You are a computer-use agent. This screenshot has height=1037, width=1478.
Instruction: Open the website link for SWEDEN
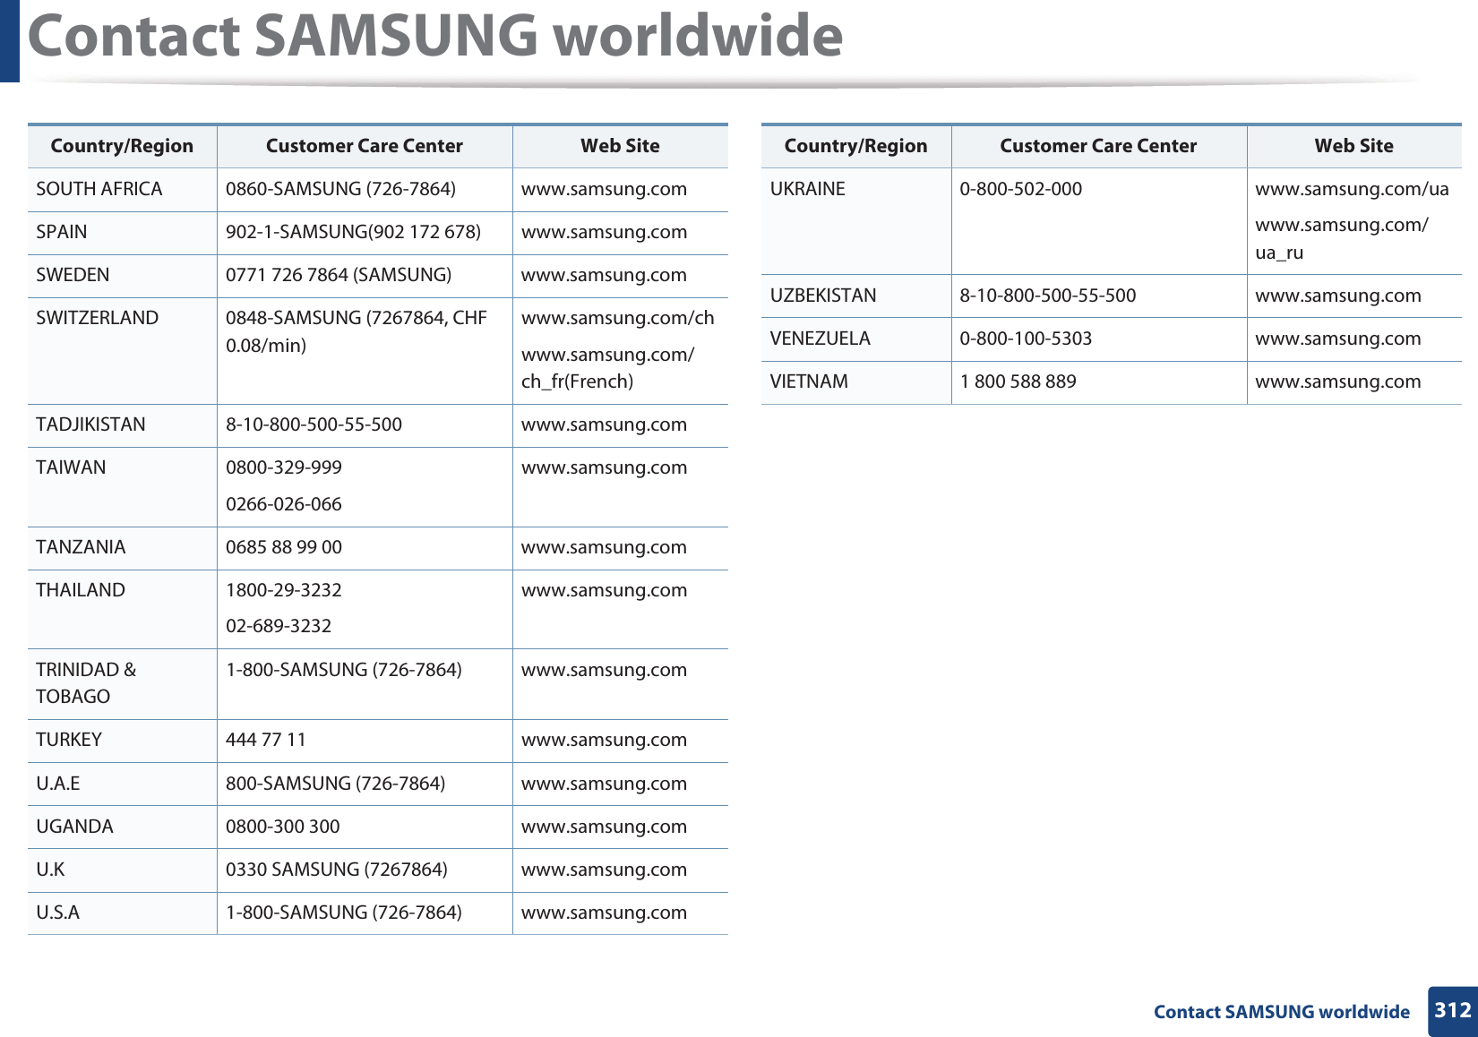(x=604, y=276)
